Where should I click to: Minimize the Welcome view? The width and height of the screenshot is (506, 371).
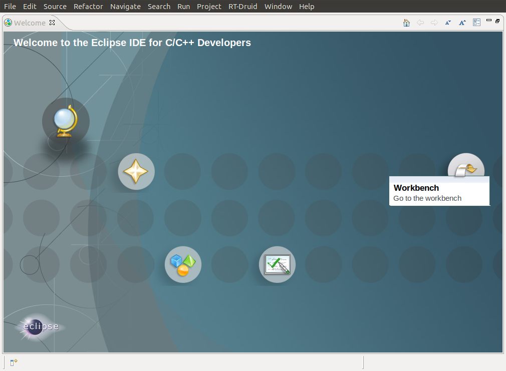click(x=489, y=21)
